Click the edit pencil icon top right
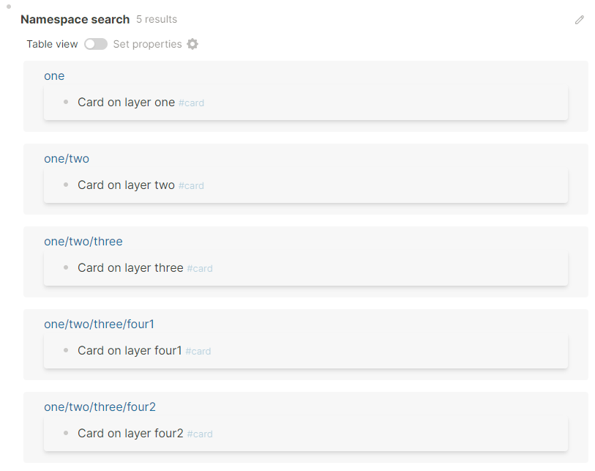This screenshot has height=471, width=595. (580, 20)
